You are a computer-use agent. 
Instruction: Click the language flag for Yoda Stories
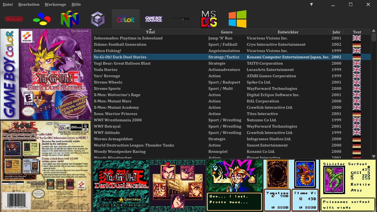(357, 70)
